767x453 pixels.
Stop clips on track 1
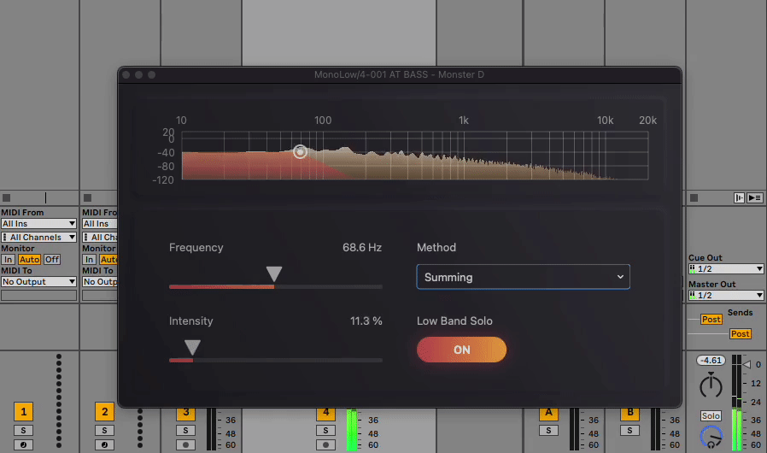[x=7, y=197]
